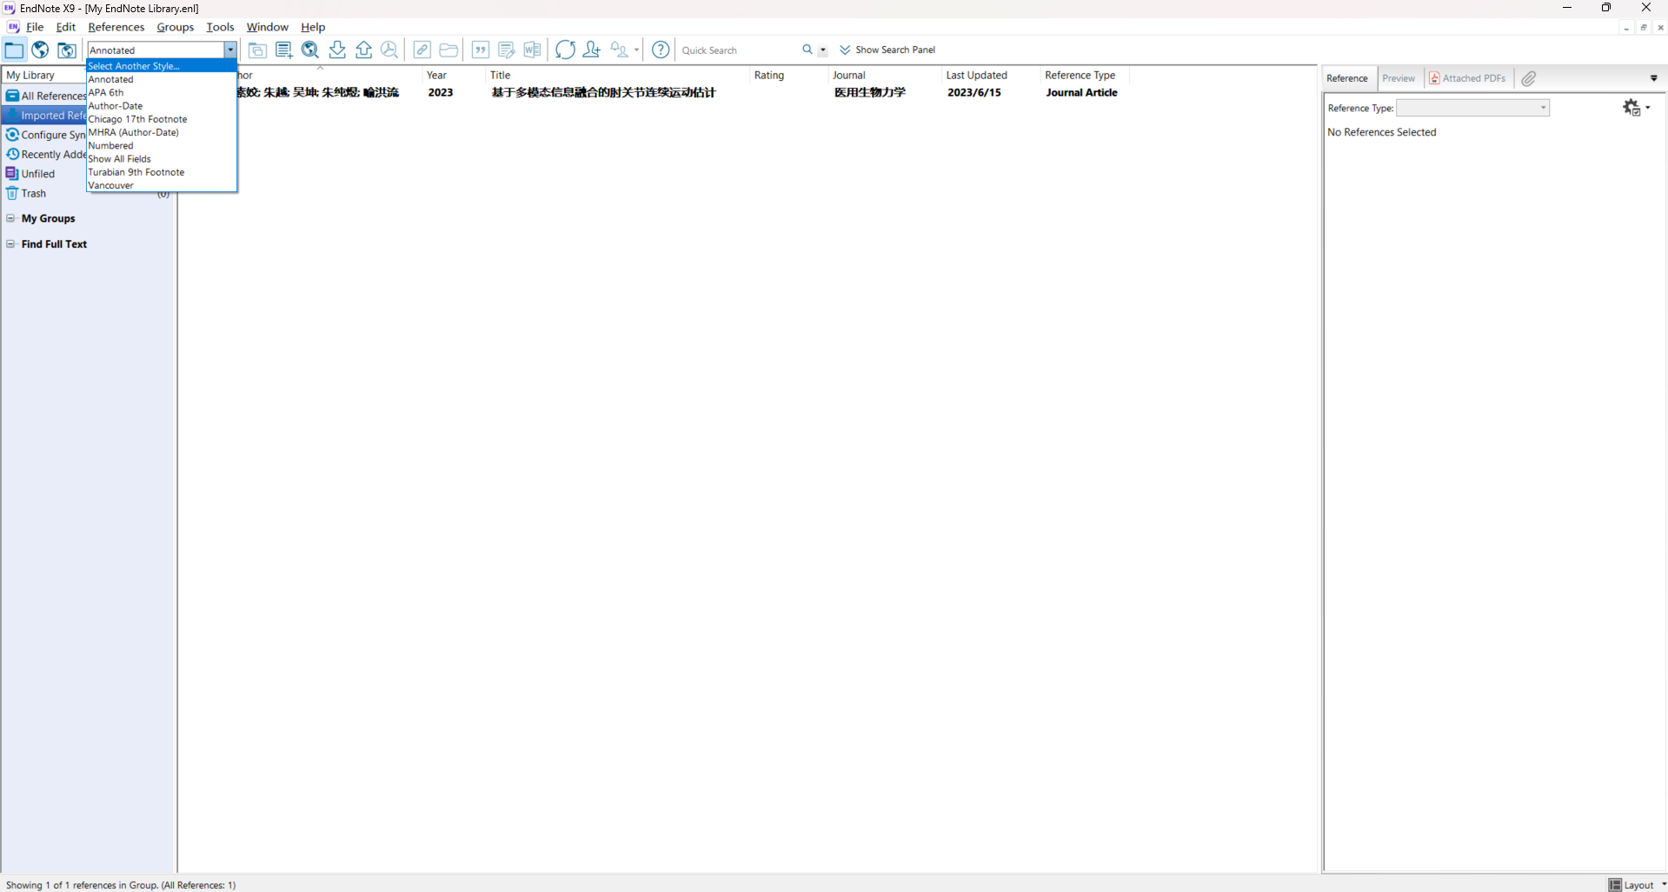Select Chicago 17th Footnote style
This screenshot has height=892, width=1668.
(162, 119)
